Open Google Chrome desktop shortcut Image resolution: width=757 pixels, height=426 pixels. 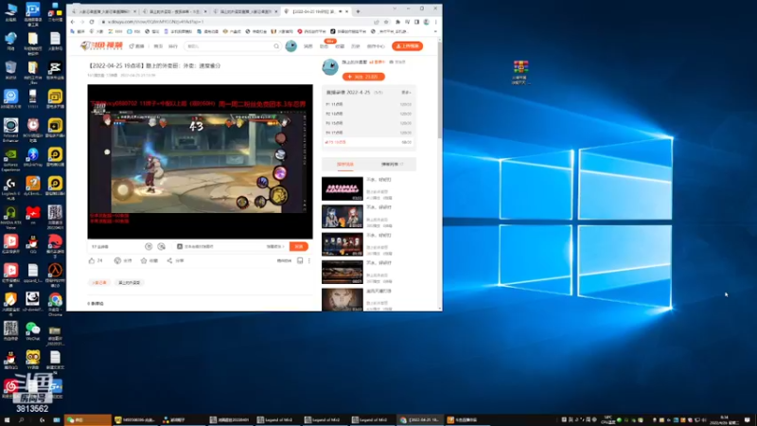coord(55,305)
